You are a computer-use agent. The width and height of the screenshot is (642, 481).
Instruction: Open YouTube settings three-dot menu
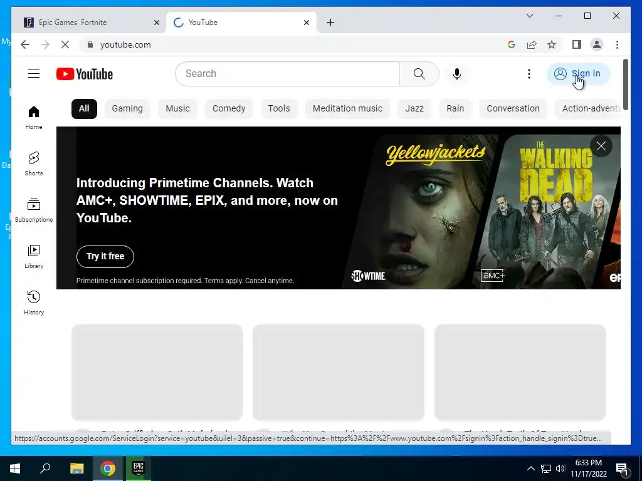pos(529,74)
